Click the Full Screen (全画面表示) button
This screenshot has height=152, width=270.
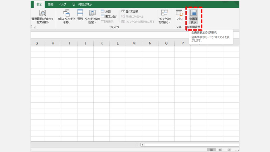194,17
